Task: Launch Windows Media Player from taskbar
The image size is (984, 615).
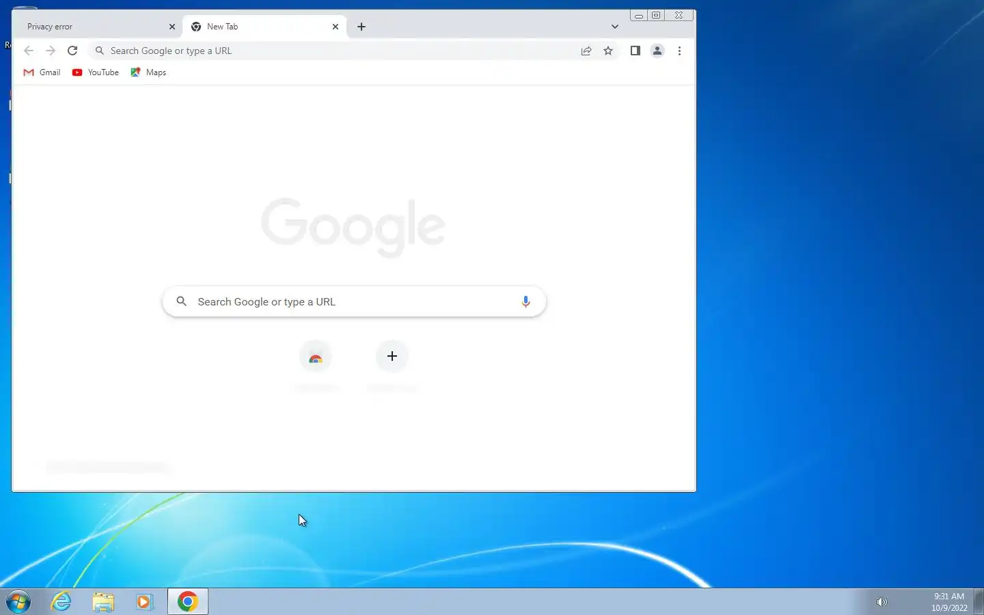Action: pos(145,602)
